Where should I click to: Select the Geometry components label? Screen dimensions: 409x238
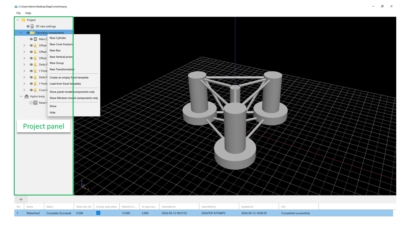coord(50,33)
